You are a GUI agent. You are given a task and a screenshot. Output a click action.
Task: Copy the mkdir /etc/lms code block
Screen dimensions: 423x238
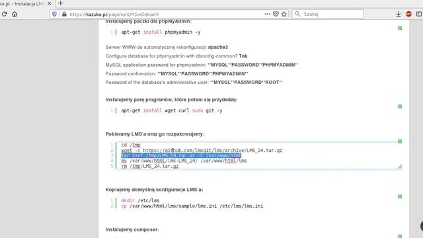coord(400,196)
